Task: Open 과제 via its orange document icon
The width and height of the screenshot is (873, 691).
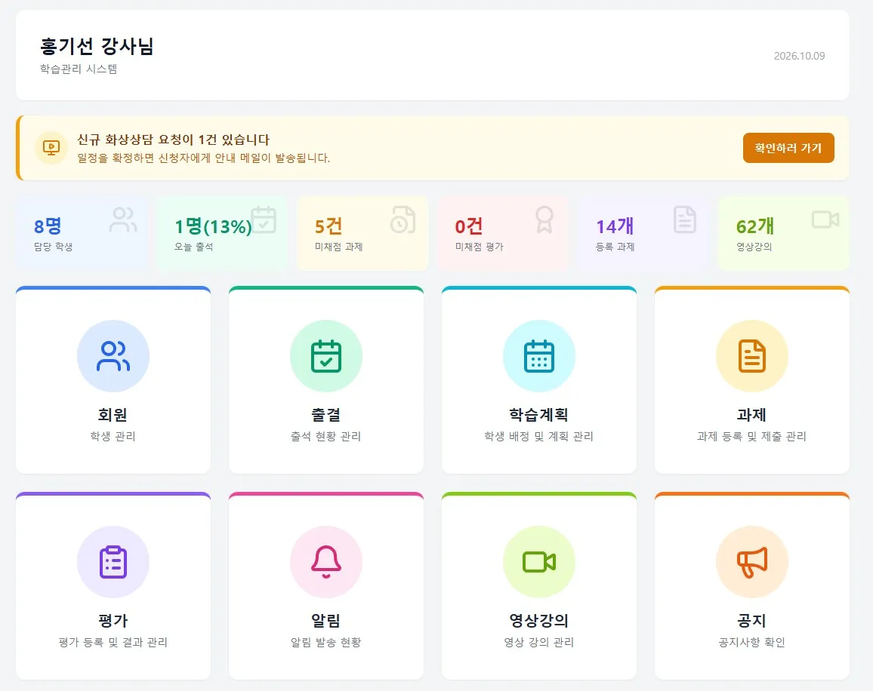Action: click(752, 356)
